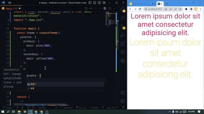Open Accounts in the activity bar
The height and width of the screenshot is (114, 204).
(122, 93)
